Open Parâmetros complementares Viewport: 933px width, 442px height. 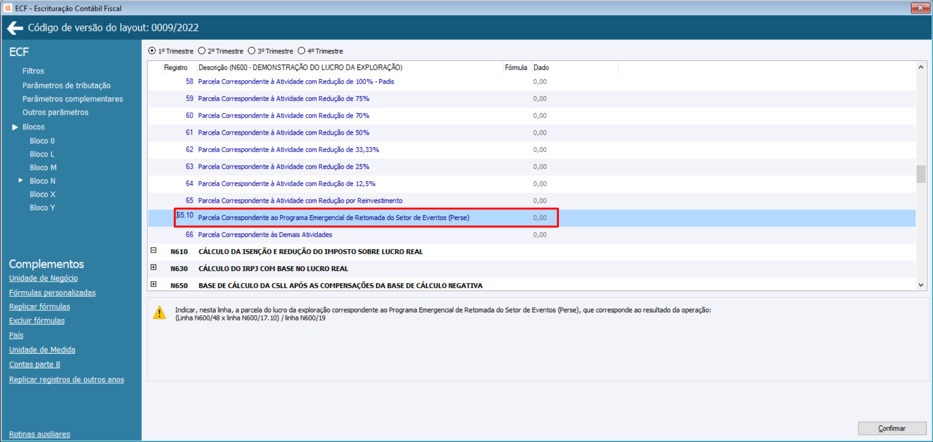pyautogui.click(x=72, y=99)
